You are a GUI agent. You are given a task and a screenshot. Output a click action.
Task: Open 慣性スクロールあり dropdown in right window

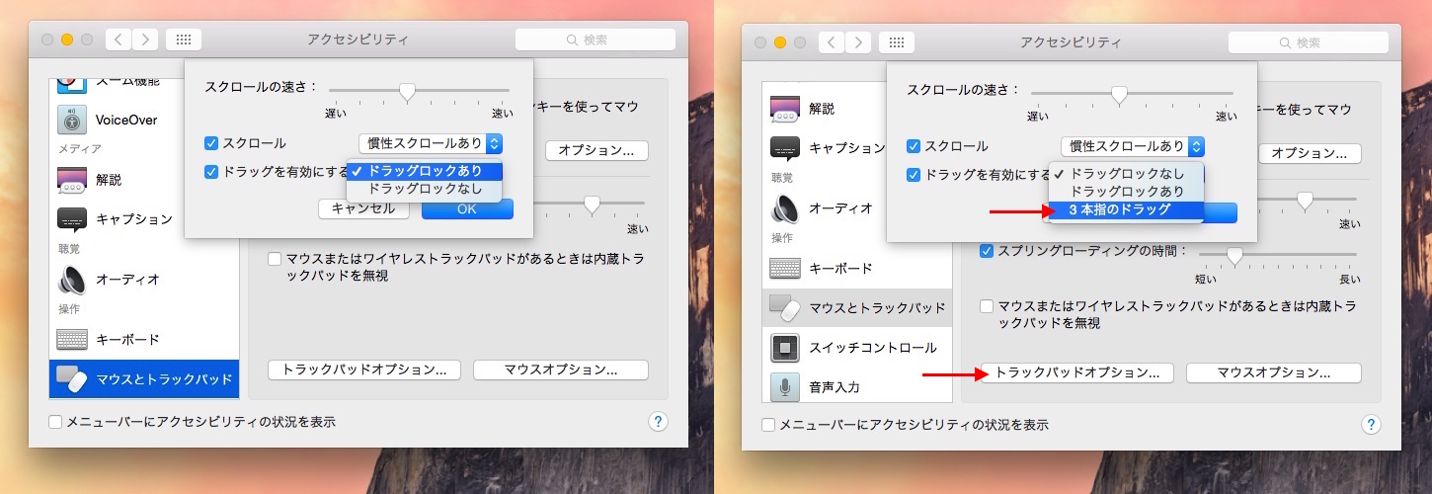pyautogui.click(x=1133, y=146)
